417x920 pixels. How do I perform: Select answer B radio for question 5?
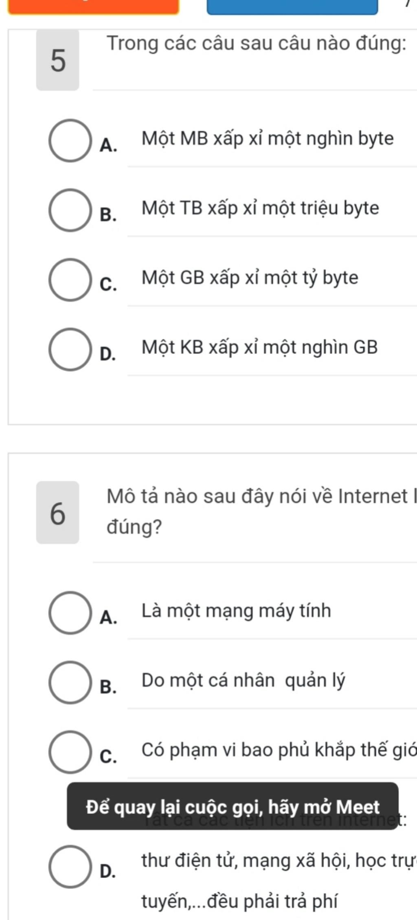coord(70,210)
